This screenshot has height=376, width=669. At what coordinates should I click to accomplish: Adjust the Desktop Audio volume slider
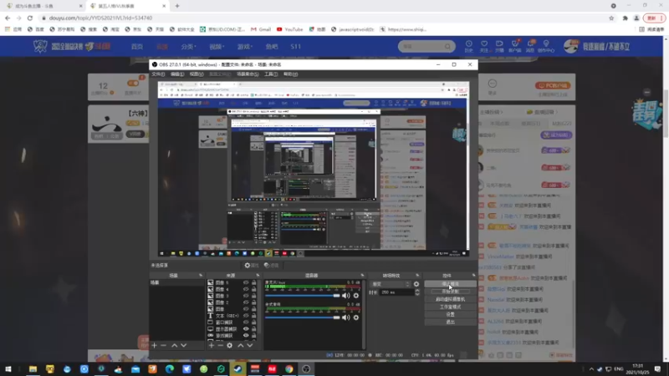(303, 318)
